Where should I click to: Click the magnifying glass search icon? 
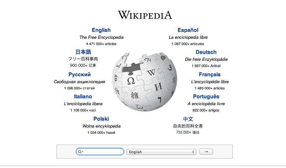click(80, 152)
